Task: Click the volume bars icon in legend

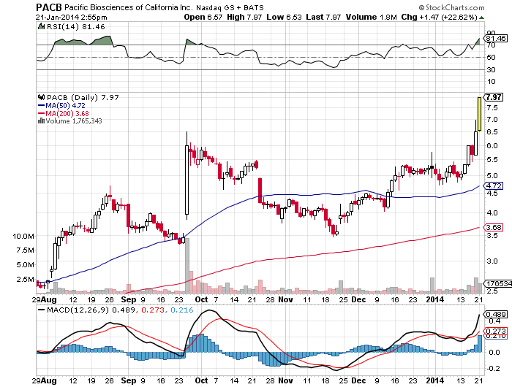Action: tap(41, 121)
